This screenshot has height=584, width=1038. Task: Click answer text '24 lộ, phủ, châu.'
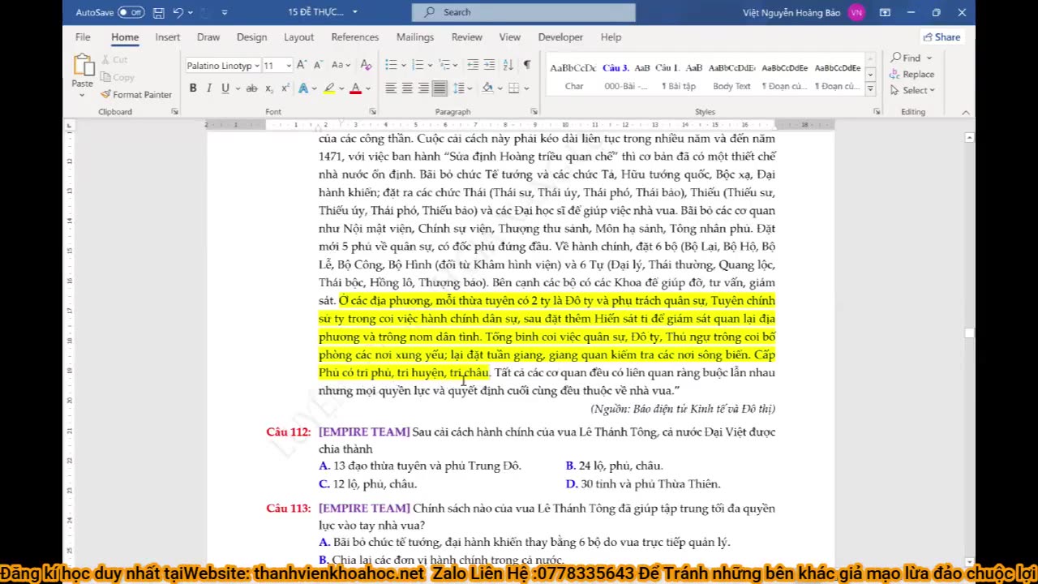(620, 466)
